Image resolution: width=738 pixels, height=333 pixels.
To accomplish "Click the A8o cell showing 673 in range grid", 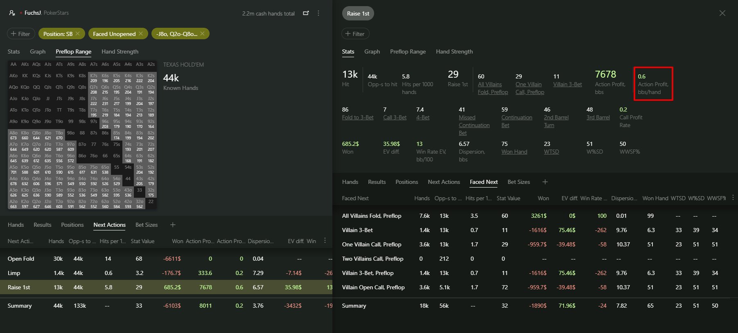I will pos(14,135).
